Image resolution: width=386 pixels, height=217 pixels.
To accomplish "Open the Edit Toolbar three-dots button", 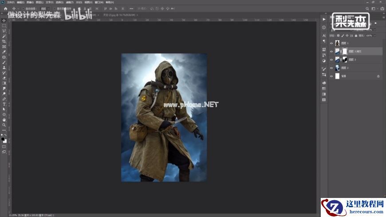I will (x=4, y=130).
